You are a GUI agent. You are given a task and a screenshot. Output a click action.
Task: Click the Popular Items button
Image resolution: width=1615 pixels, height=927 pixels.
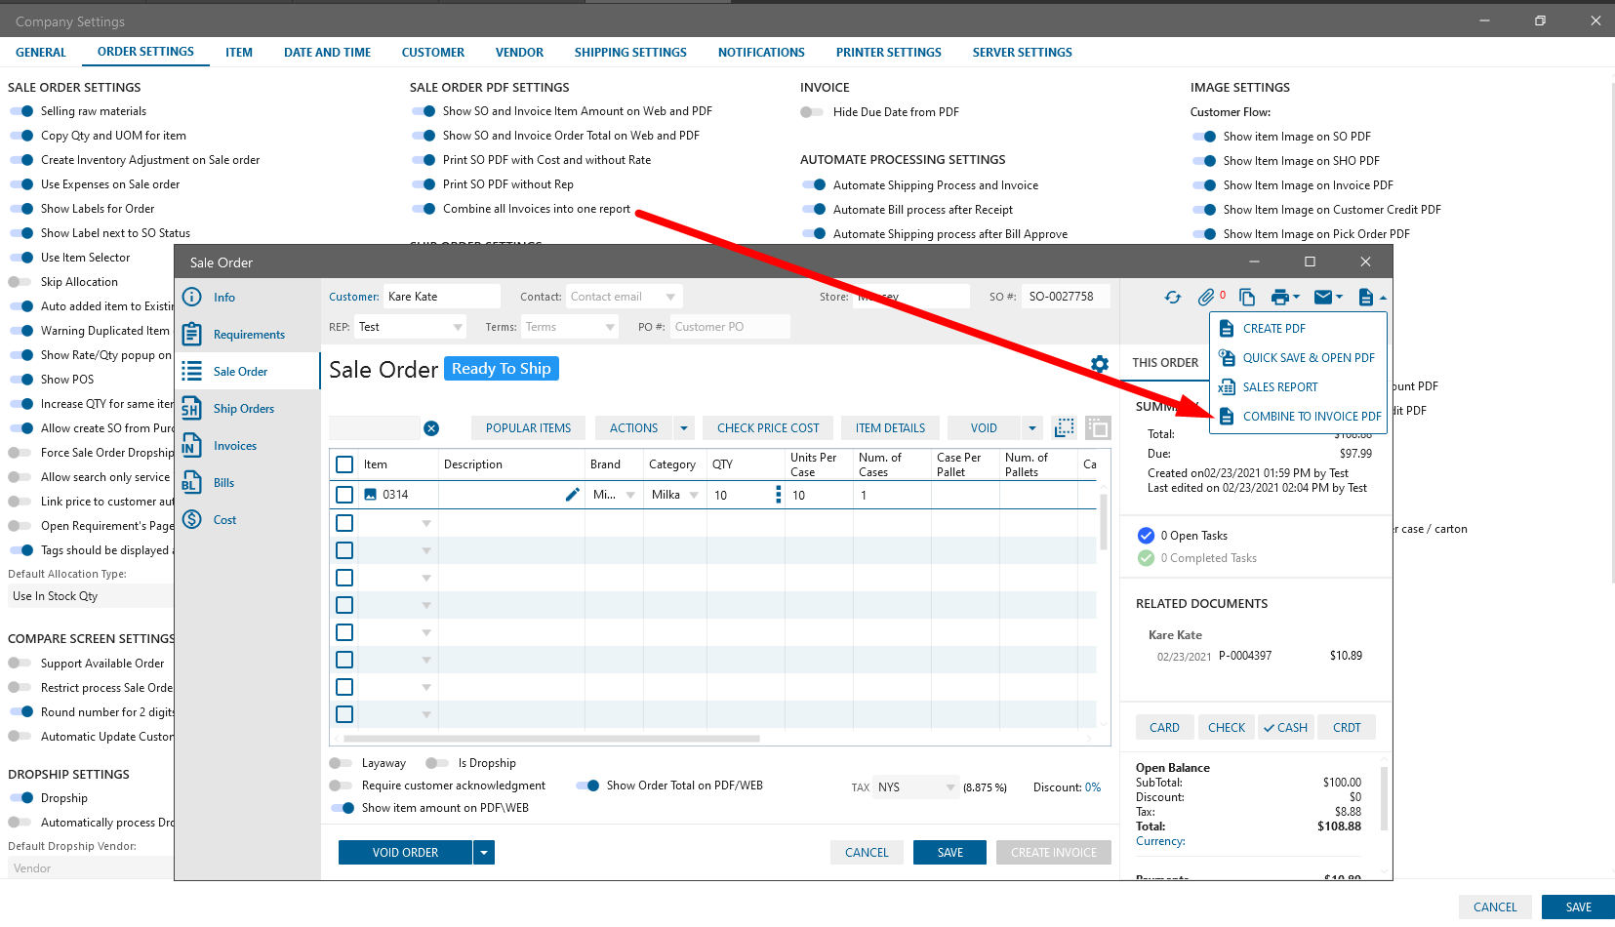[x=529, y=428]
